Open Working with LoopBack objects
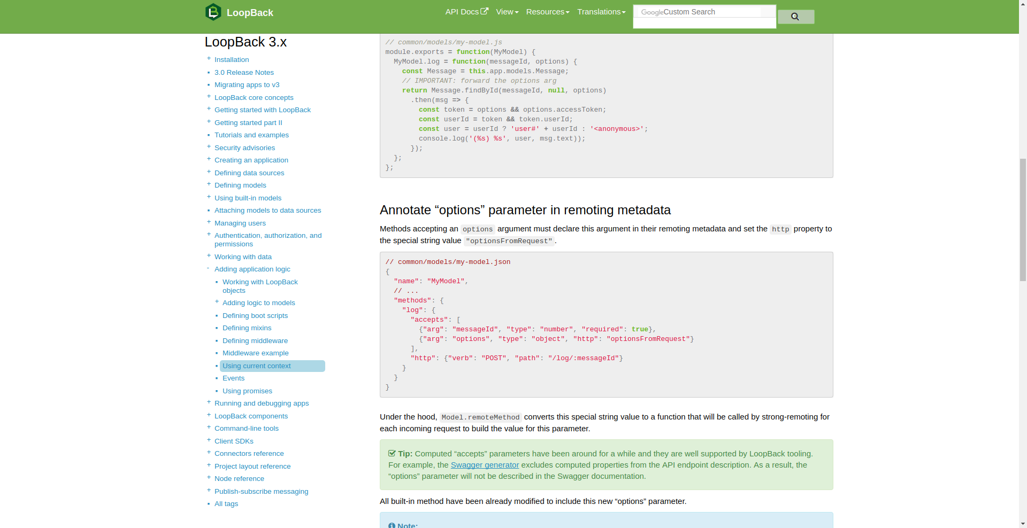Image resolution: width=1027 pixels, height=528 pixels. coord(260,286)
